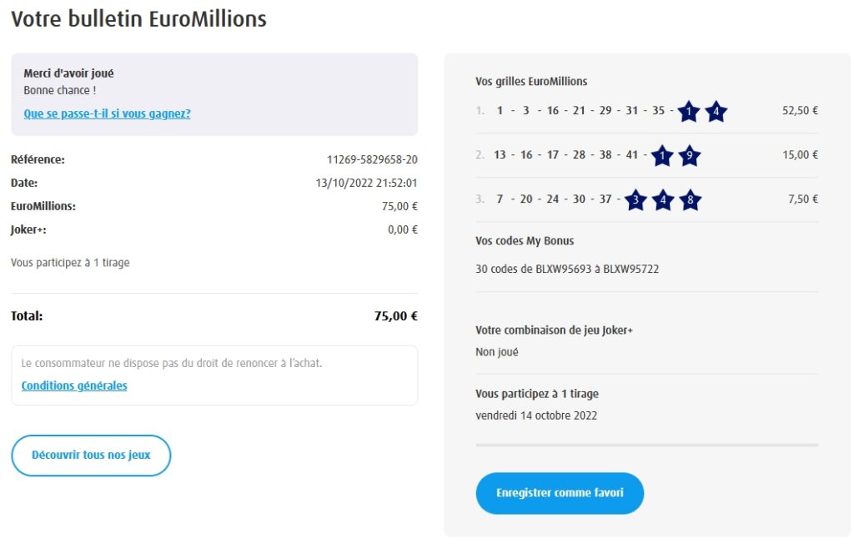This screenshot has width=854, height=549.
Task: Click the reference number 11269-5829658-20
Action: [372, 159]
